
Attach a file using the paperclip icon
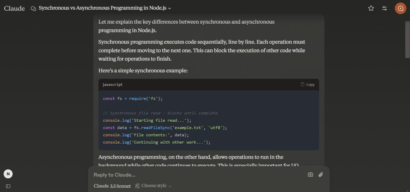click(321, 175)
